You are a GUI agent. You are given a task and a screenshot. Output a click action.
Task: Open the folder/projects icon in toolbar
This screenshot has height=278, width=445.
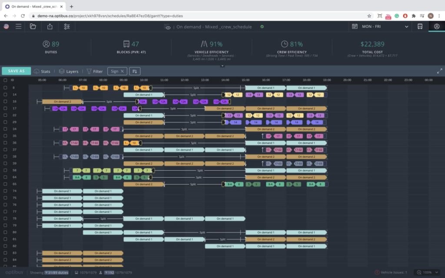(x=33, y=26)
